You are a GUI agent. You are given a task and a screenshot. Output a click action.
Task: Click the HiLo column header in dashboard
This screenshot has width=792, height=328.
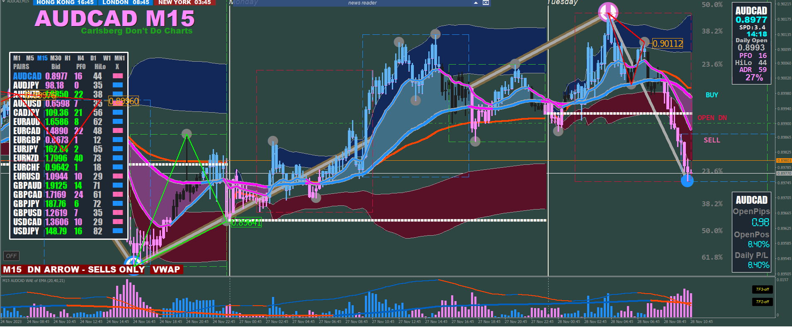[100, 67]
